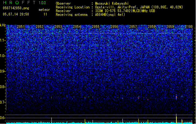Click the 2054 time marker
Viewport: 196px width, 124px height.
77,27
